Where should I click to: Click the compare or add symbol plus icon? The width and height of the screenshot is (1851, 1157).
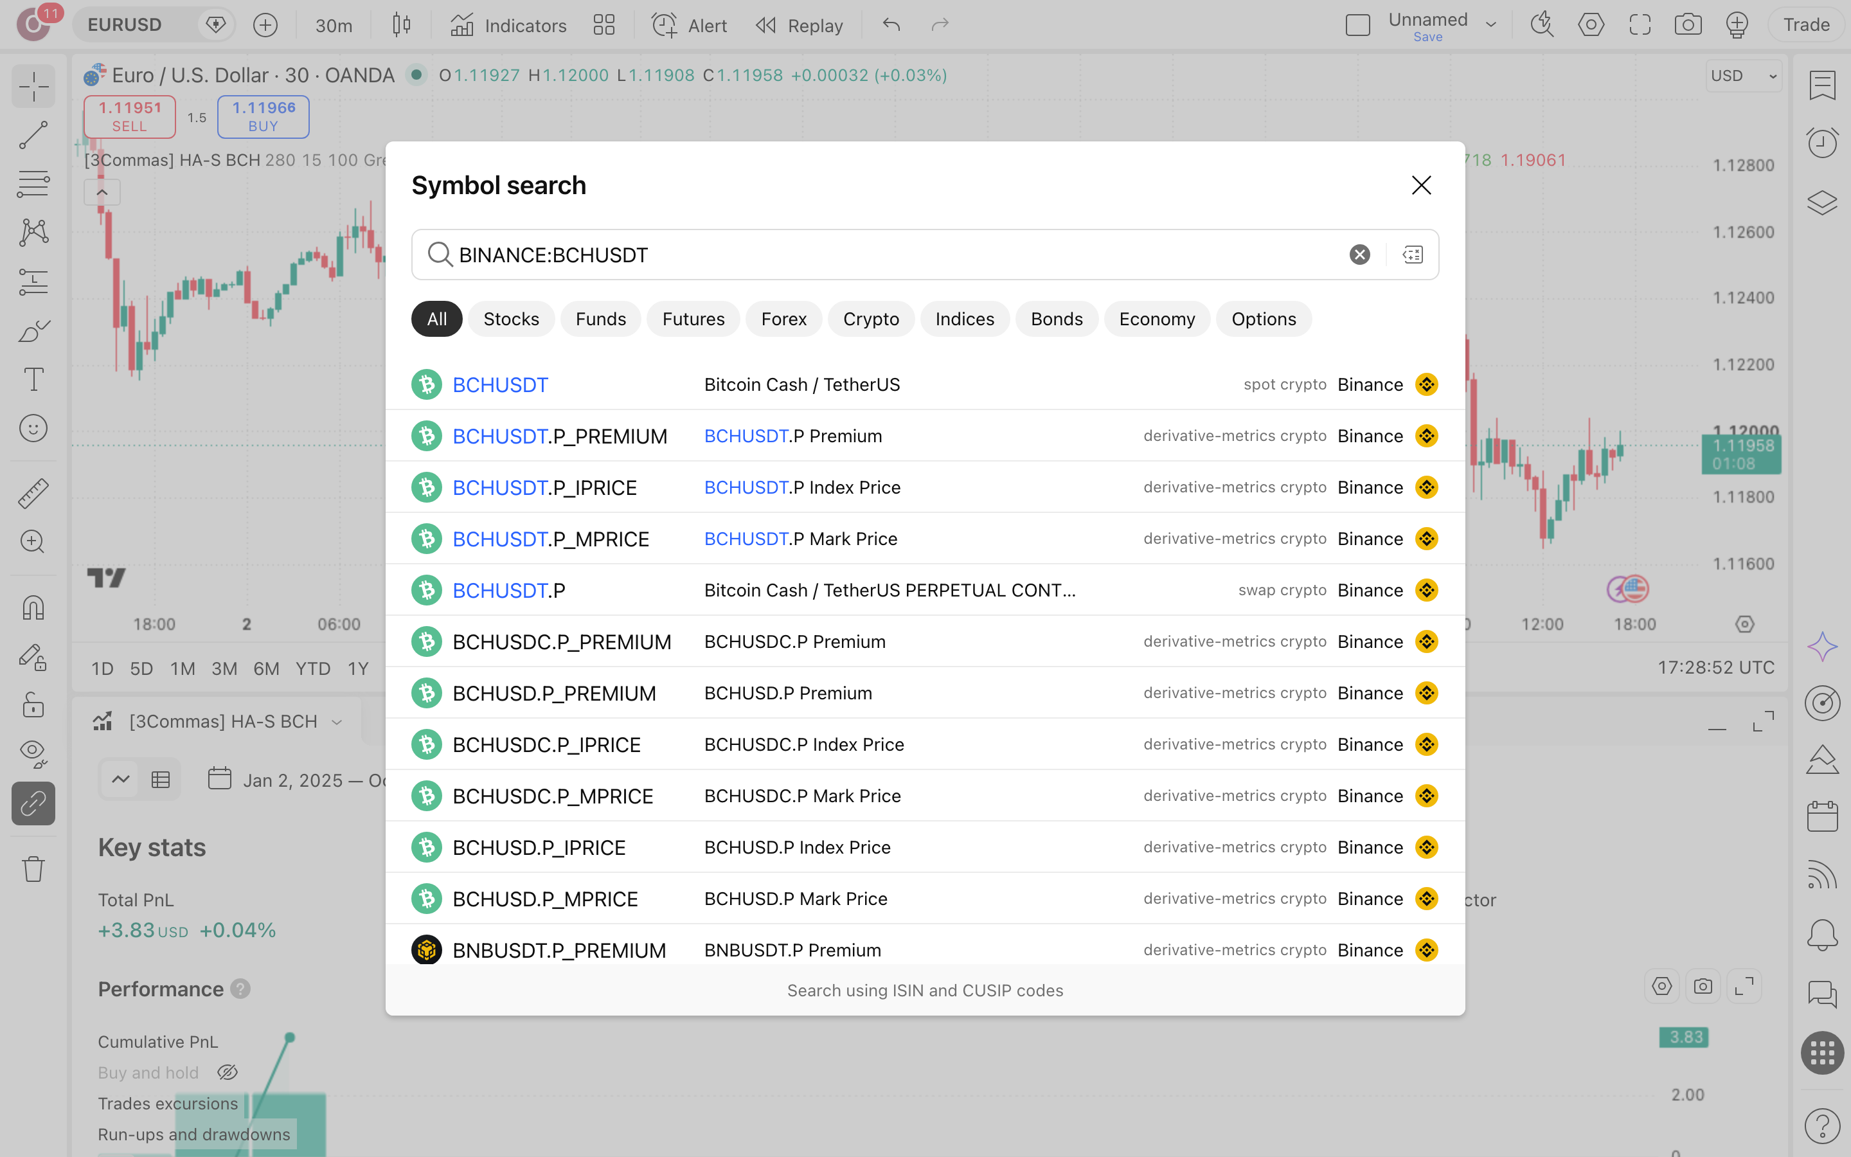tap(265, 25)
